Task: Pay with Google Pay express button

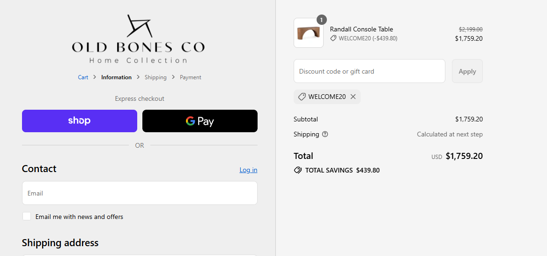Action: (200, 121)
